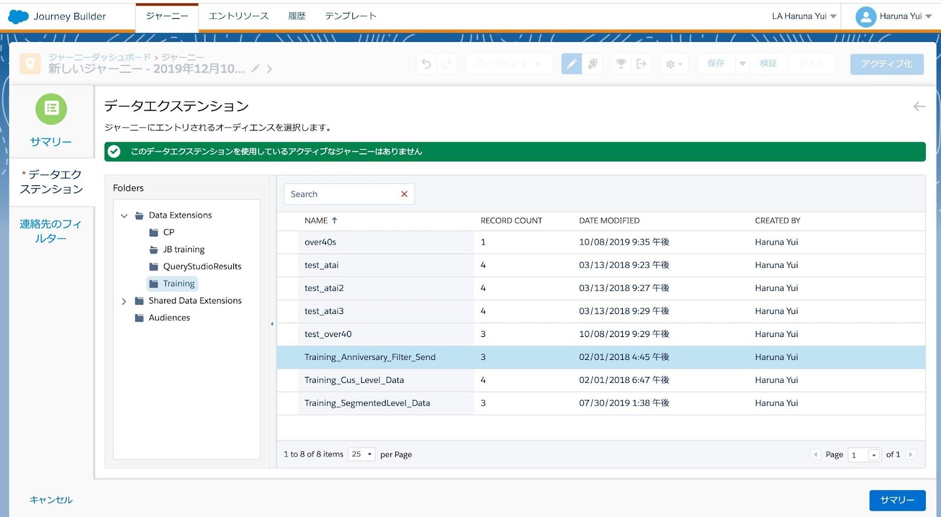The image size is (941, 517).
Task: Open the gear settings dropdown
Action: [674, 64]
